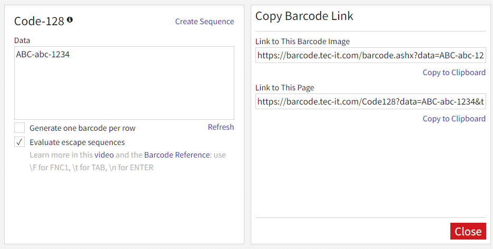Click the 'Data' field label
This screenshot has width=493, height=249.
[22, 40]
